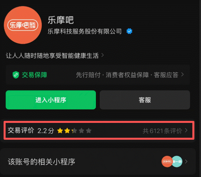The image size is (201, 177).
Task: Tap the star rating icons
Action: [74, 131]
